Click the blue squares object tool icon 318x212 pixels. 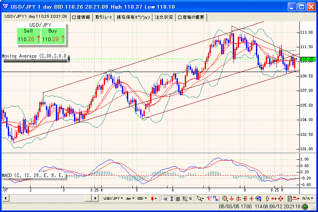pos(216,198)
